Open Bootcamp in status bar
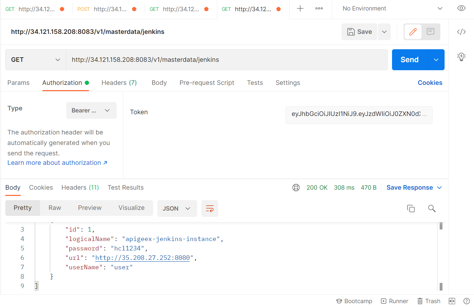 coord(354,301)
